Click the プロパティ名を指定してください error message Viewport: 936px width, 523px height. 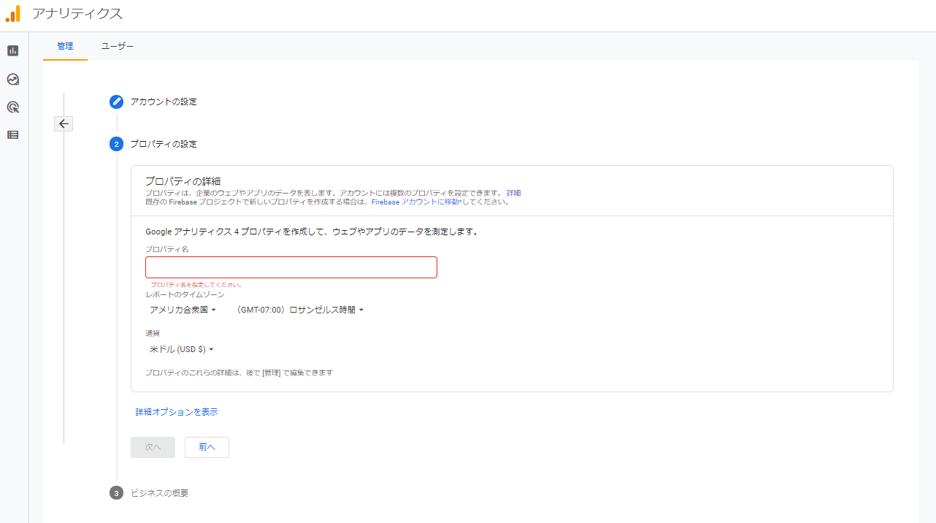click(196, 285)
